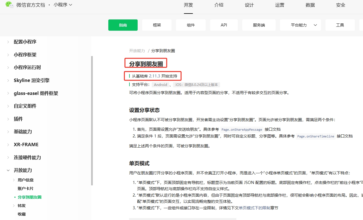Expand the 基础能力 sidebar section

23,132
